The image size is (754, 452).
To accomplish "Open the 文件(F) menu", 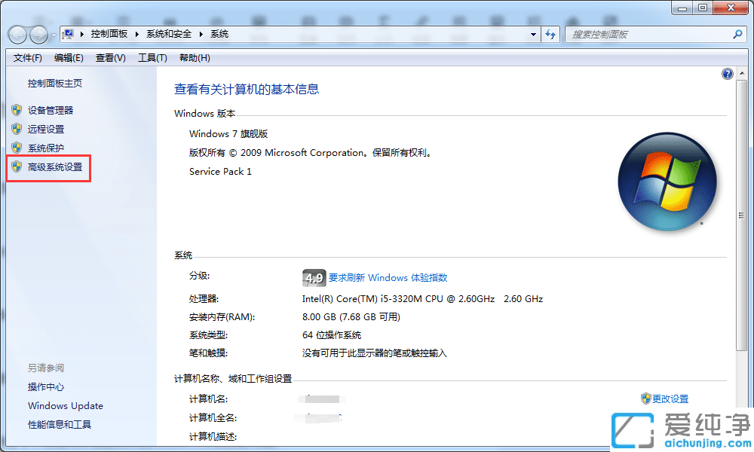I will tap(27, 57).
